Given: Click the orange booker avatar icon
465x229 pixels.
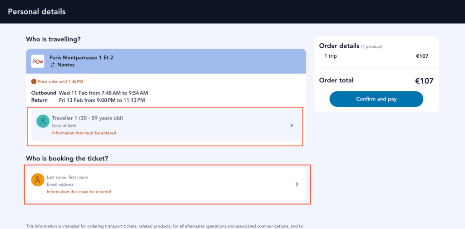Looking at the screenshot, I should coord(38,180).
